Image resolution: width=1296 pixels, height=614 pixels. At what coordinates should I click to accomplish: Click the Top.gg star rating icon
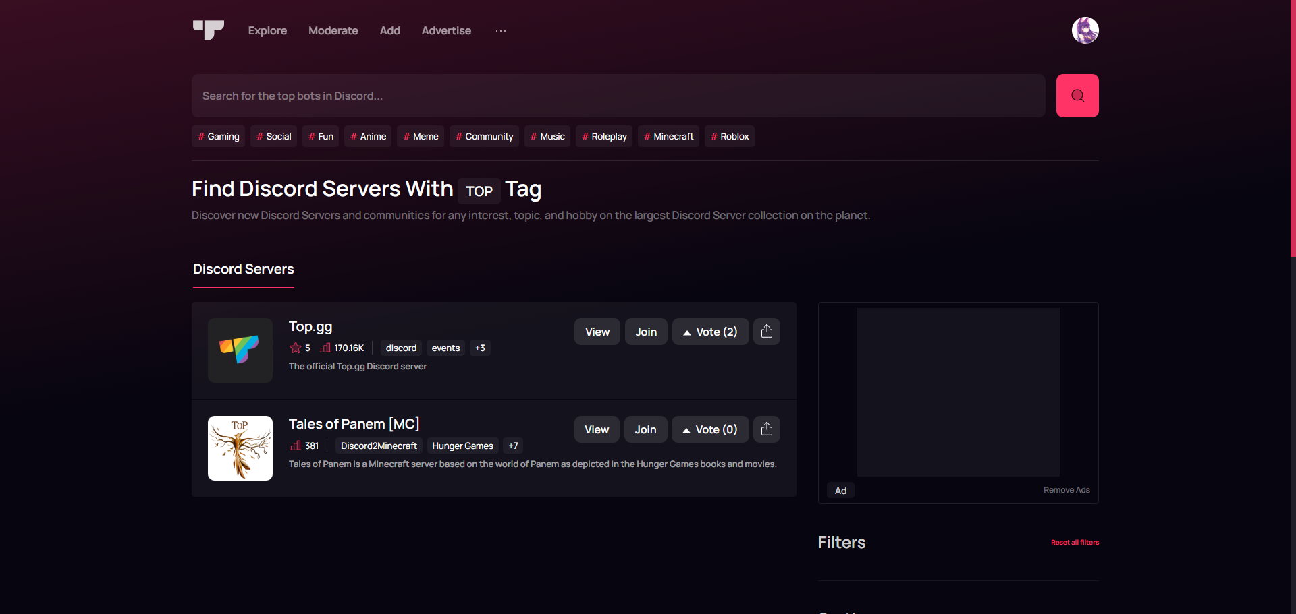pyautogui.click(x=296, y=348)
